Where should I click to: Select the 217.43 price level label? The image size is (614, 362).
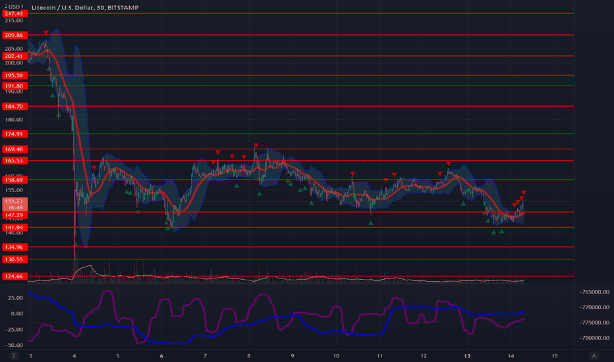coord(14,13)
